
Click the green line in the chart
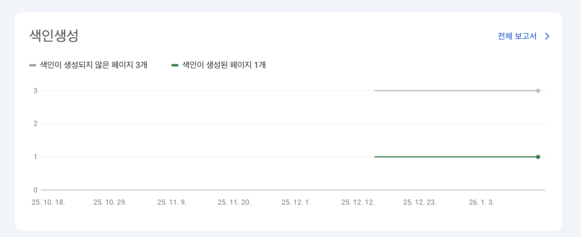(x=456, y=156)
